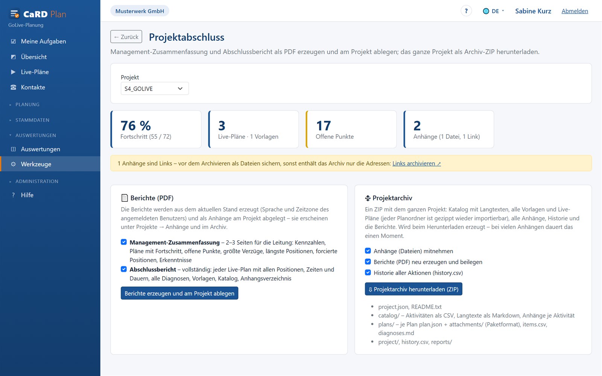Click the Zurück back button
The image size is (602, 376).
click(126, 37)
